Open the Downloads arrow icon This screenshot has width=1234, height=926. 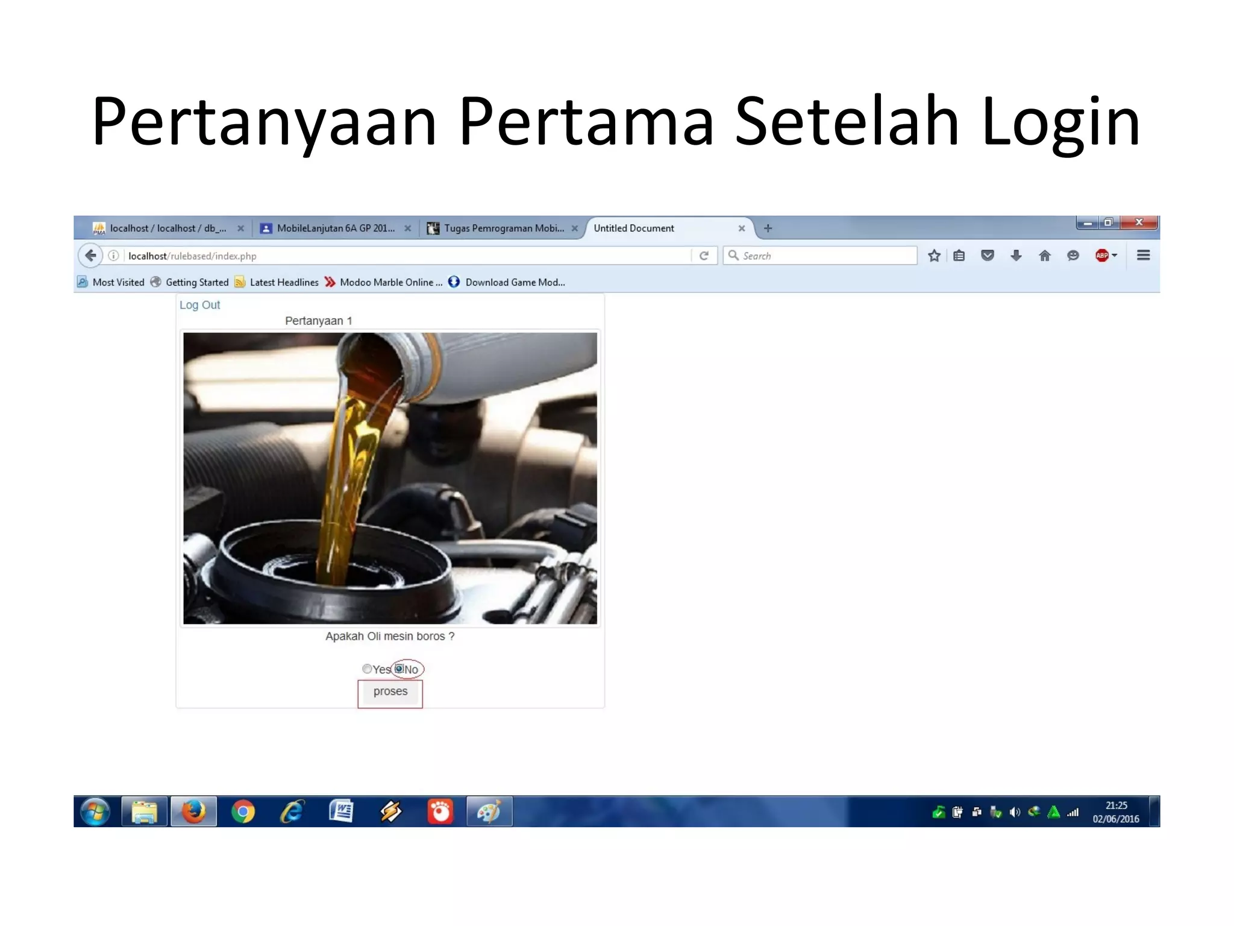(1016, 256)
